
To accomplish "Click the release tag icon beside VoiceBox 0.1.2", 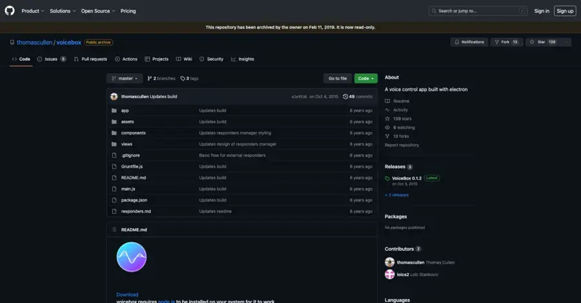I will click(387, 178).
